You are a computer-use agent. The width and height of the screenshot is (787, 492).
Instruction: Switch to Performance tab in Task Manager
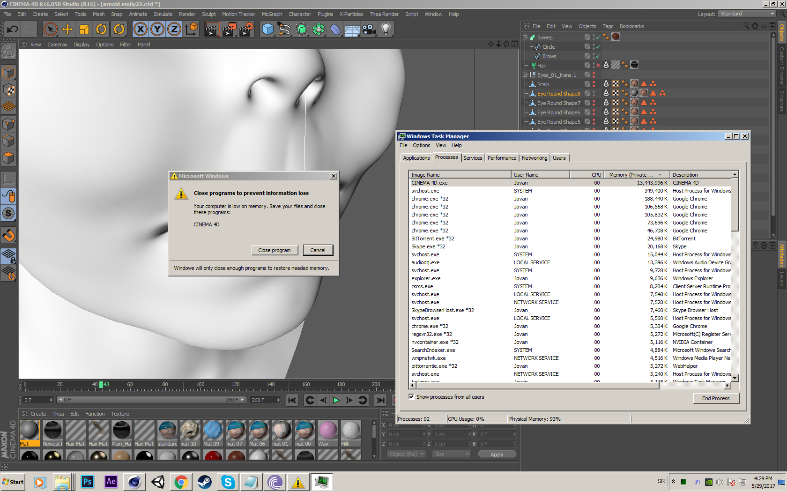[502, 158]
